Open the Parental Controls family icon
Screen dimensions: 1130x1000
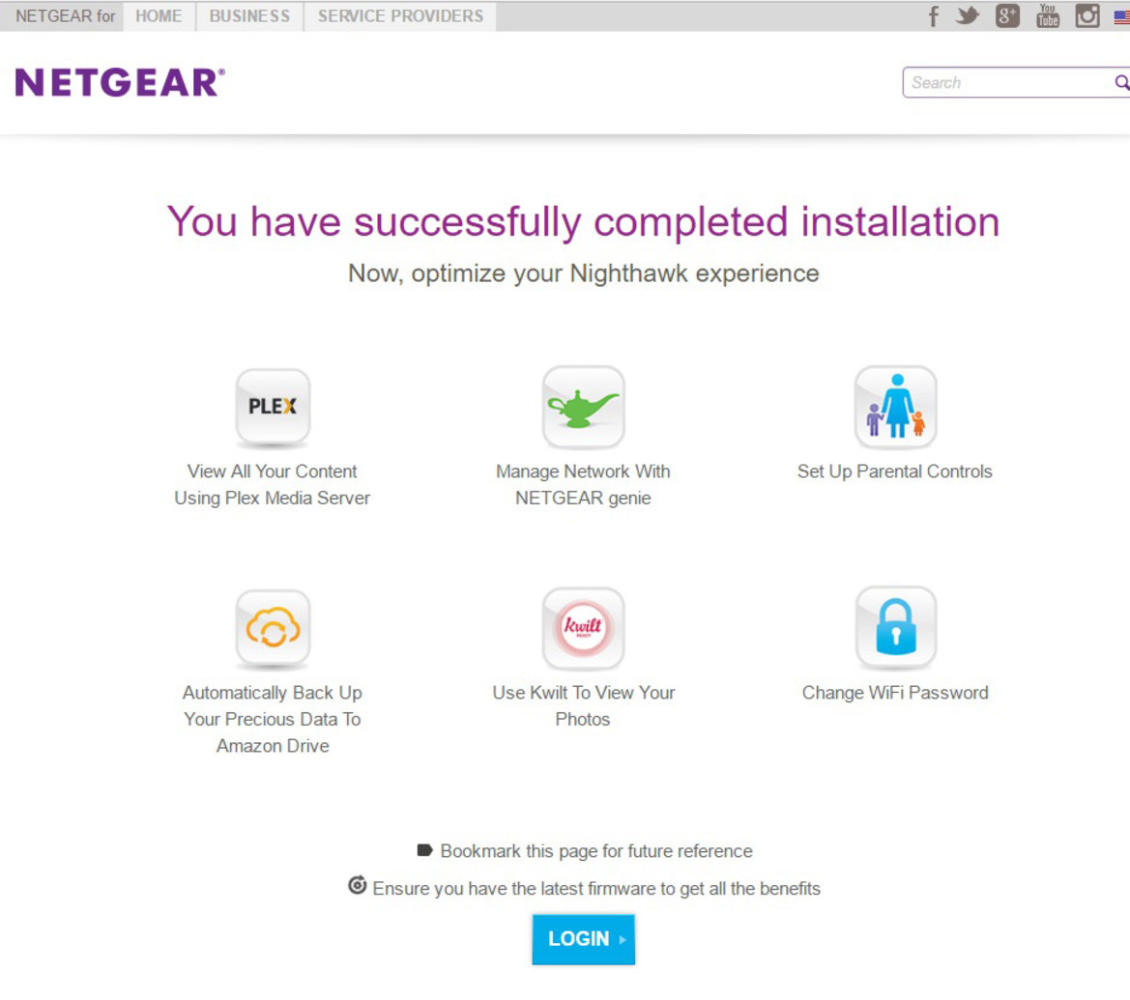895,407
